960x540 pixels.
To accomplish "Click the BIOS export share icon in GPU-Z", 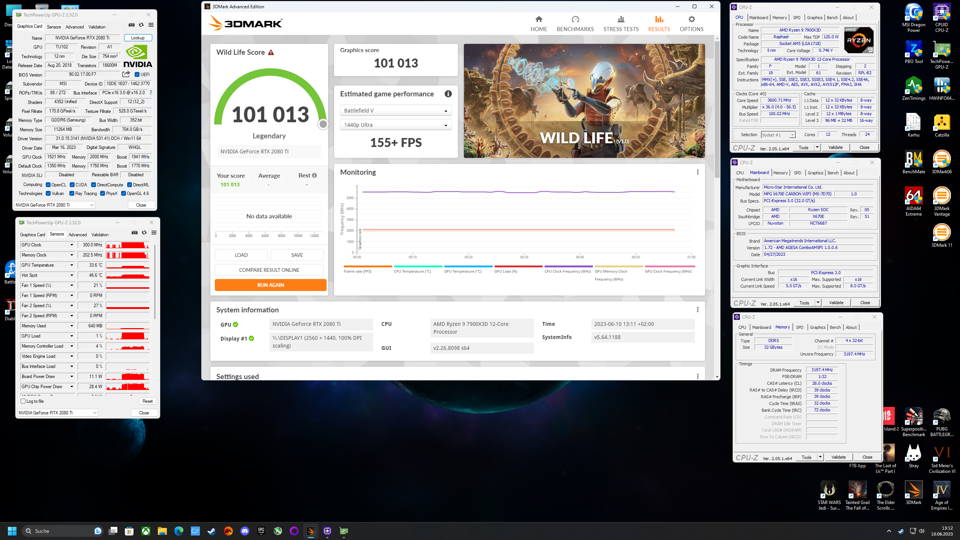I will pos(126,74).
